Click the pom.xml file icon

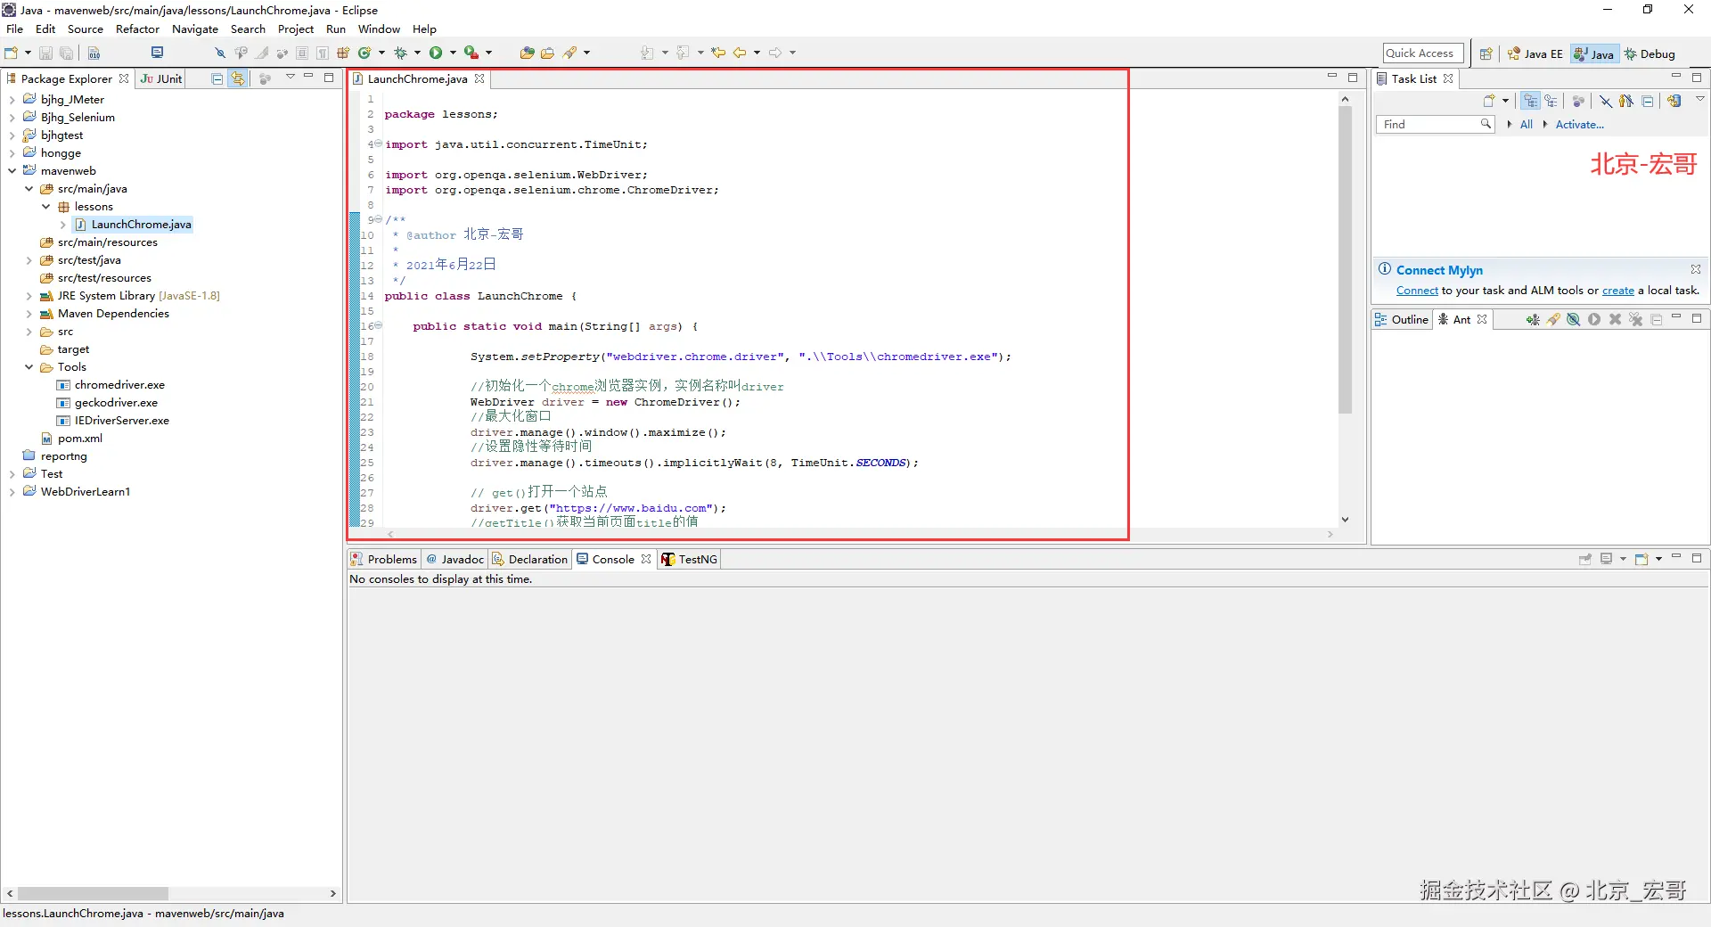tap(46, 439)
